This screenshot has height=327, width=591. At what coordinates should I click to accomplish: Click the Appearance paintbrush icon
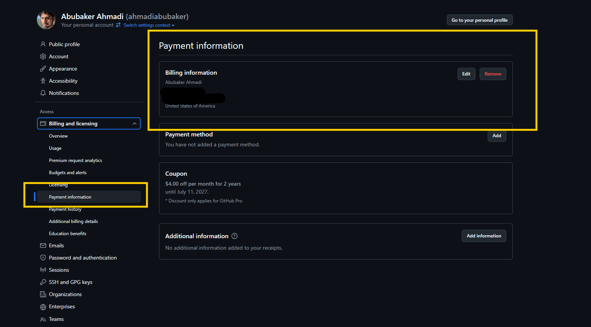(43, 69)
